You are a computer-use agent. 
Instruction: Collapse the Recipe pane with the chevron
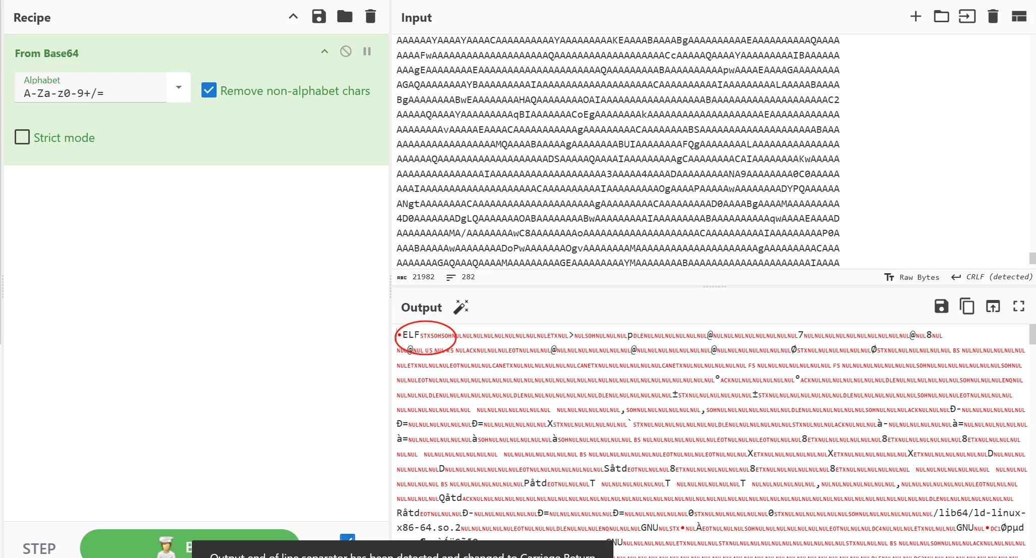click(293, 17)
